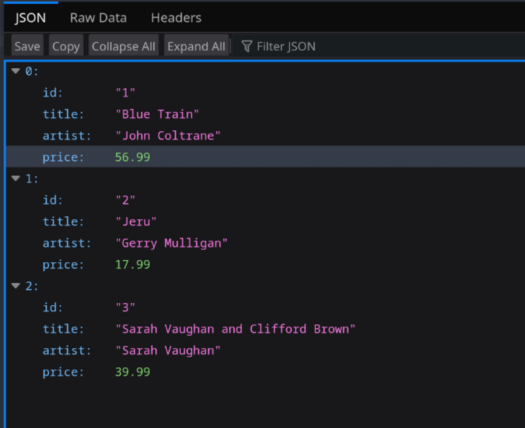This screenshot has height=428, width=525.
Task: Select value "Blue Train"
Action: [x=157, y=114]
